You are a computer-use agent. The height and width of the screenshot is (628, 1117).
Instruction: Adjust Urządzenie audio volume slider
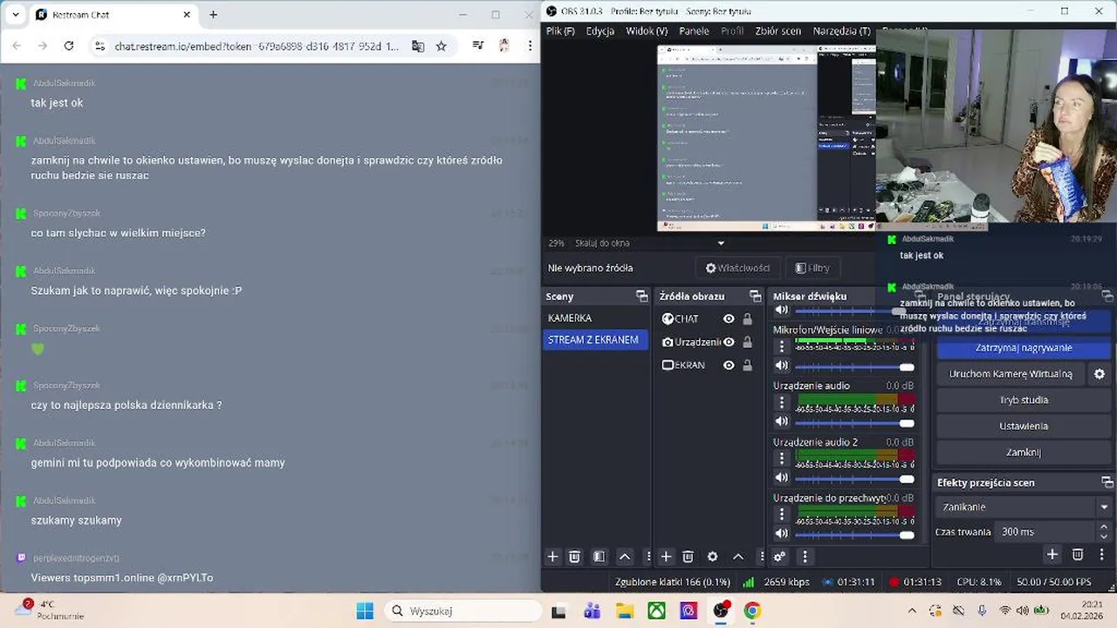pyautogui.click(x=854, y=422)
